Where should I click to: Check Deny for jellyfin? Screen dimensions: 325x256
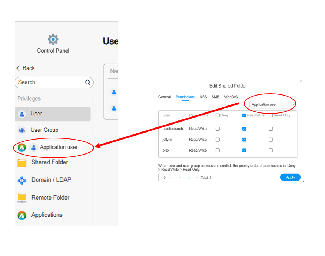[x=218, y=140]
